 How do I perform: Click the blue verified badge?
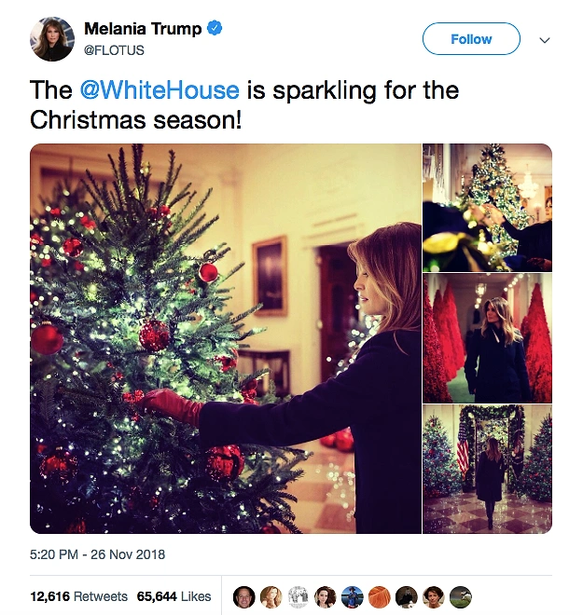point(215,29)
